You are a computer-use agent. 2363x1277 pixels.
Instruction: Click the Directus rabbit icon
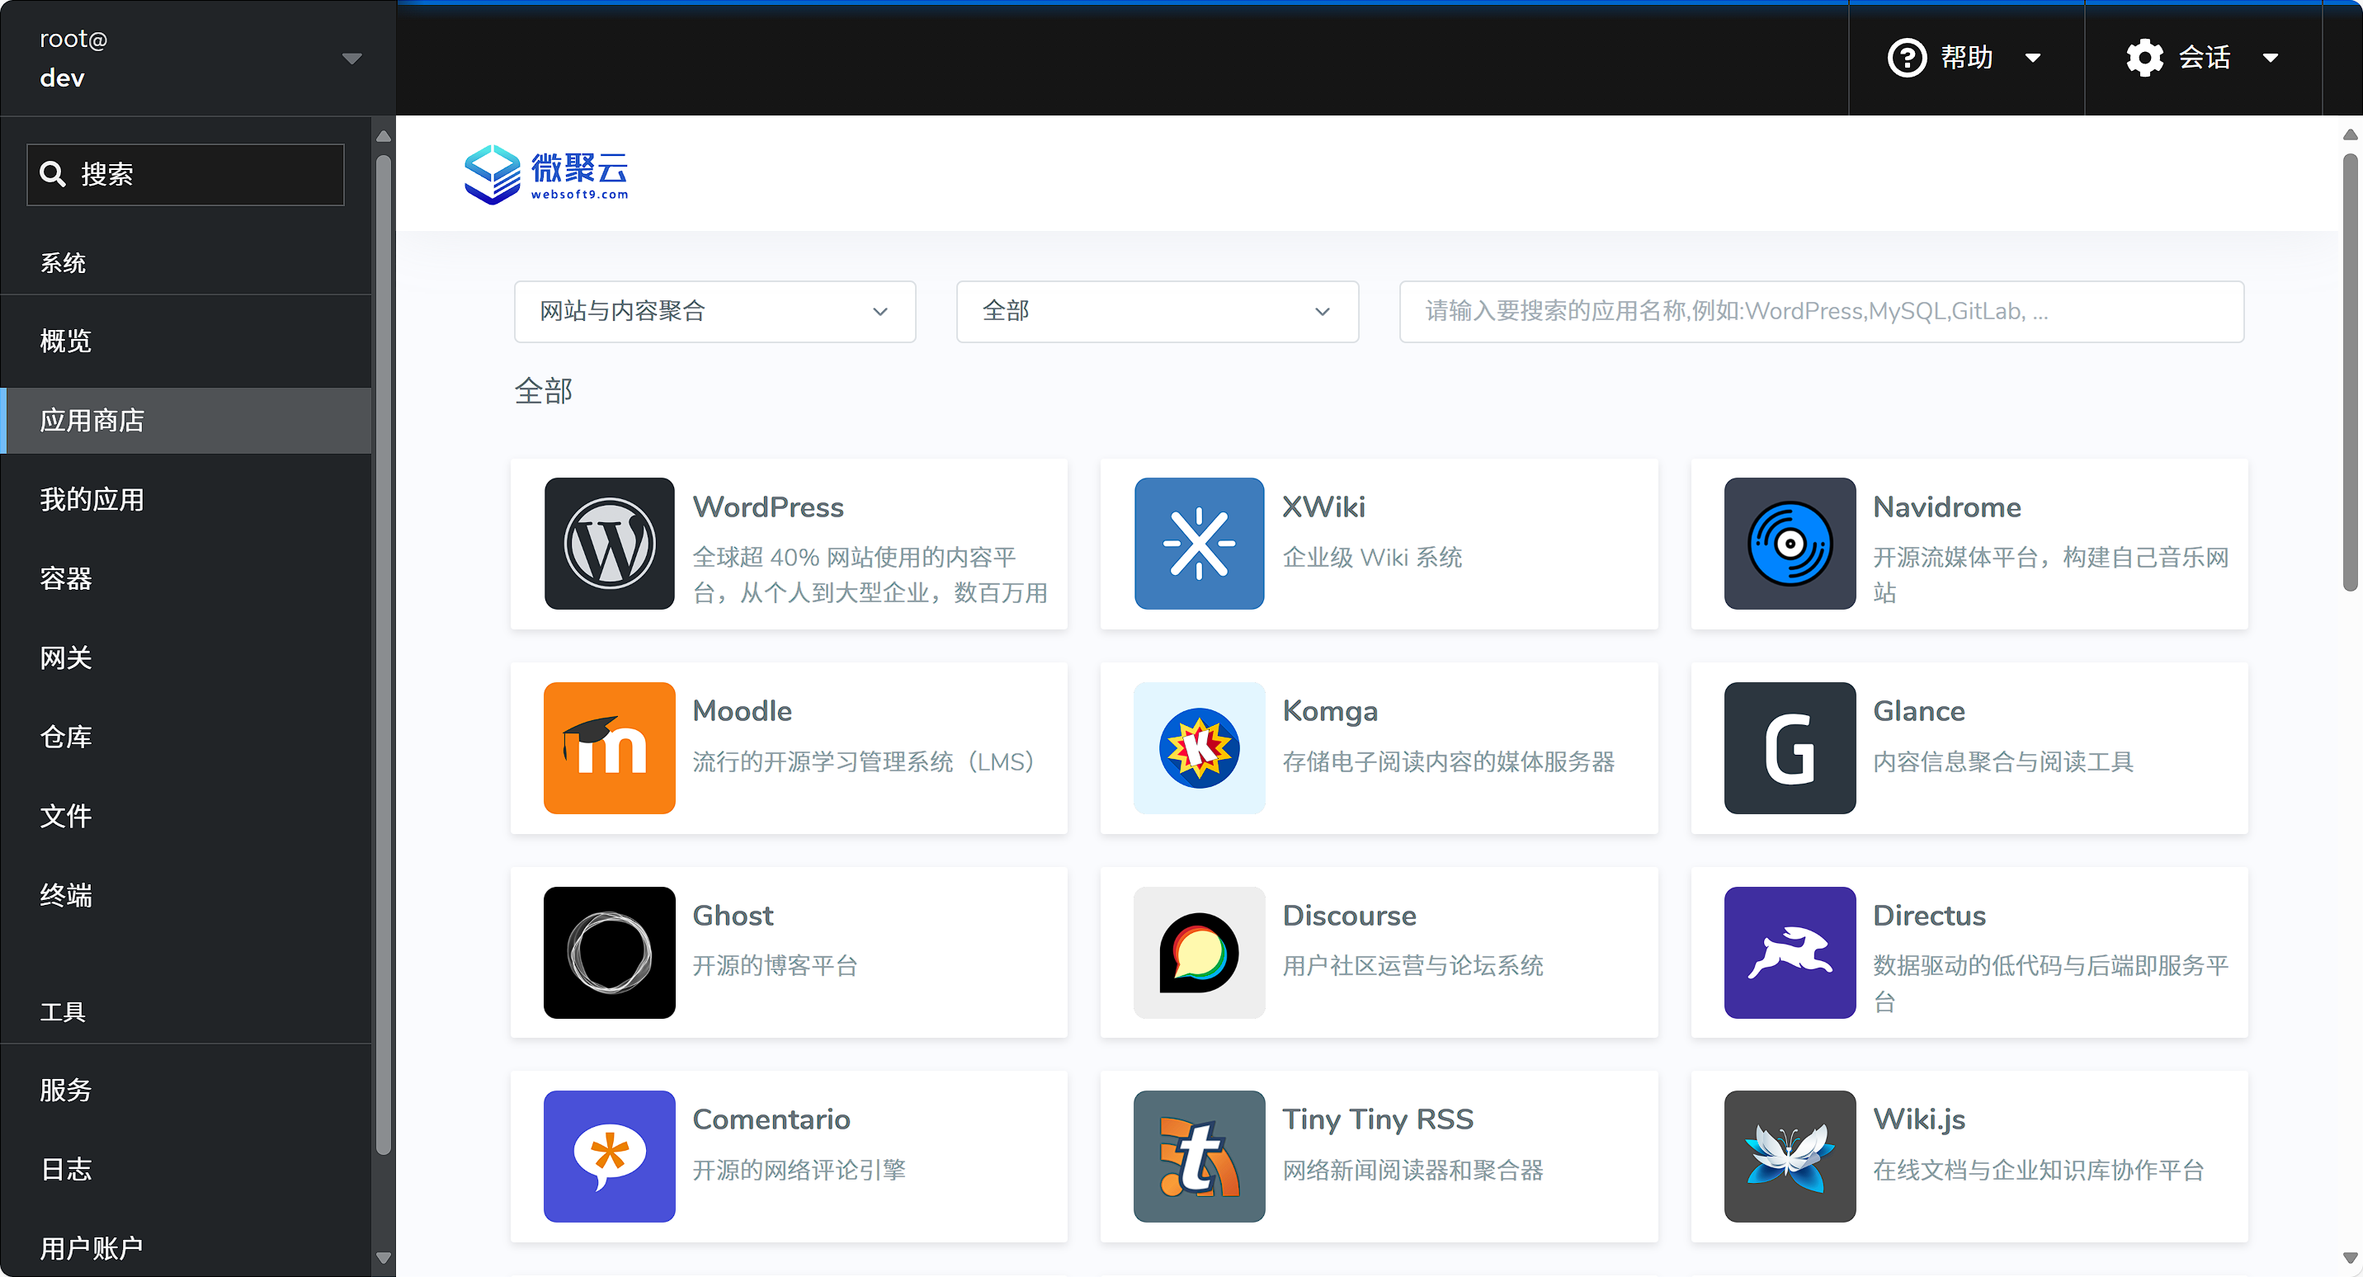tap(1789, 952)
